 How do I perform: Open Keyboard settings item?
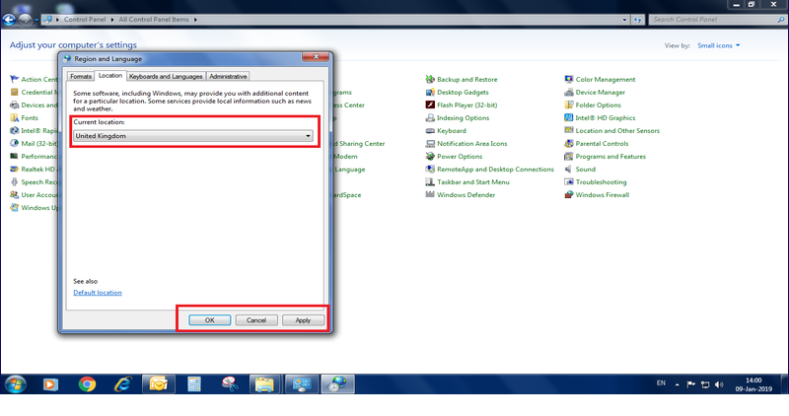[x=452, y=130]
